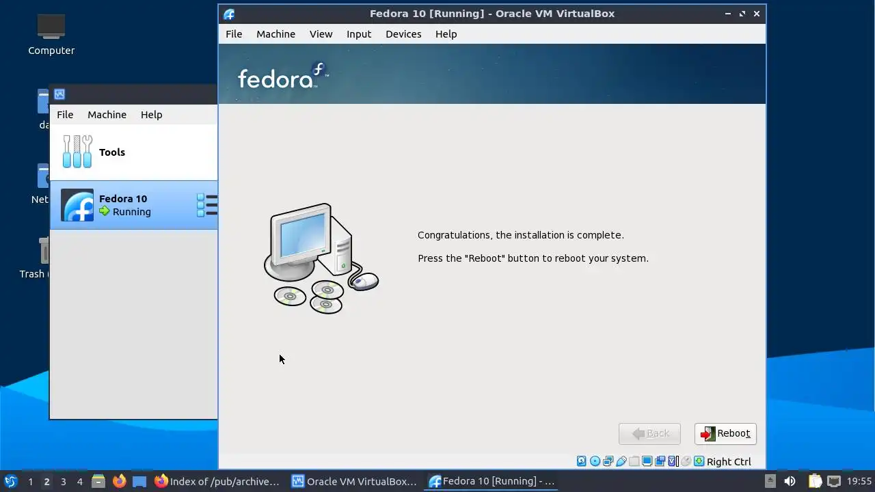
Task: Click the 19:55 clock
Action: 859,481
